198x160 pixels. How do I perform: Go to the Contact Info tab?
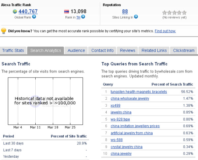[x=102, y=51]
